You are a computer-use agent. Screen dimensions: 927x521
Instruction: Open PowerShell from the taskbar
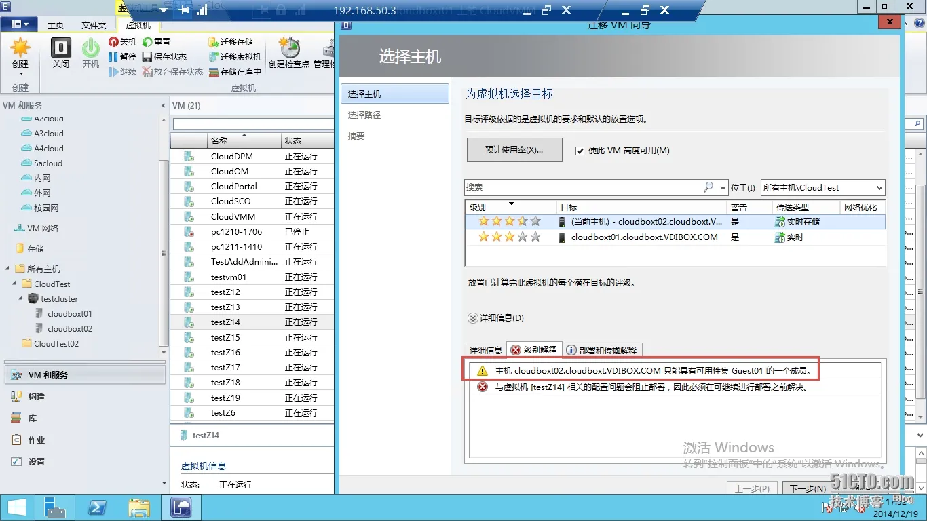(97, 507)
